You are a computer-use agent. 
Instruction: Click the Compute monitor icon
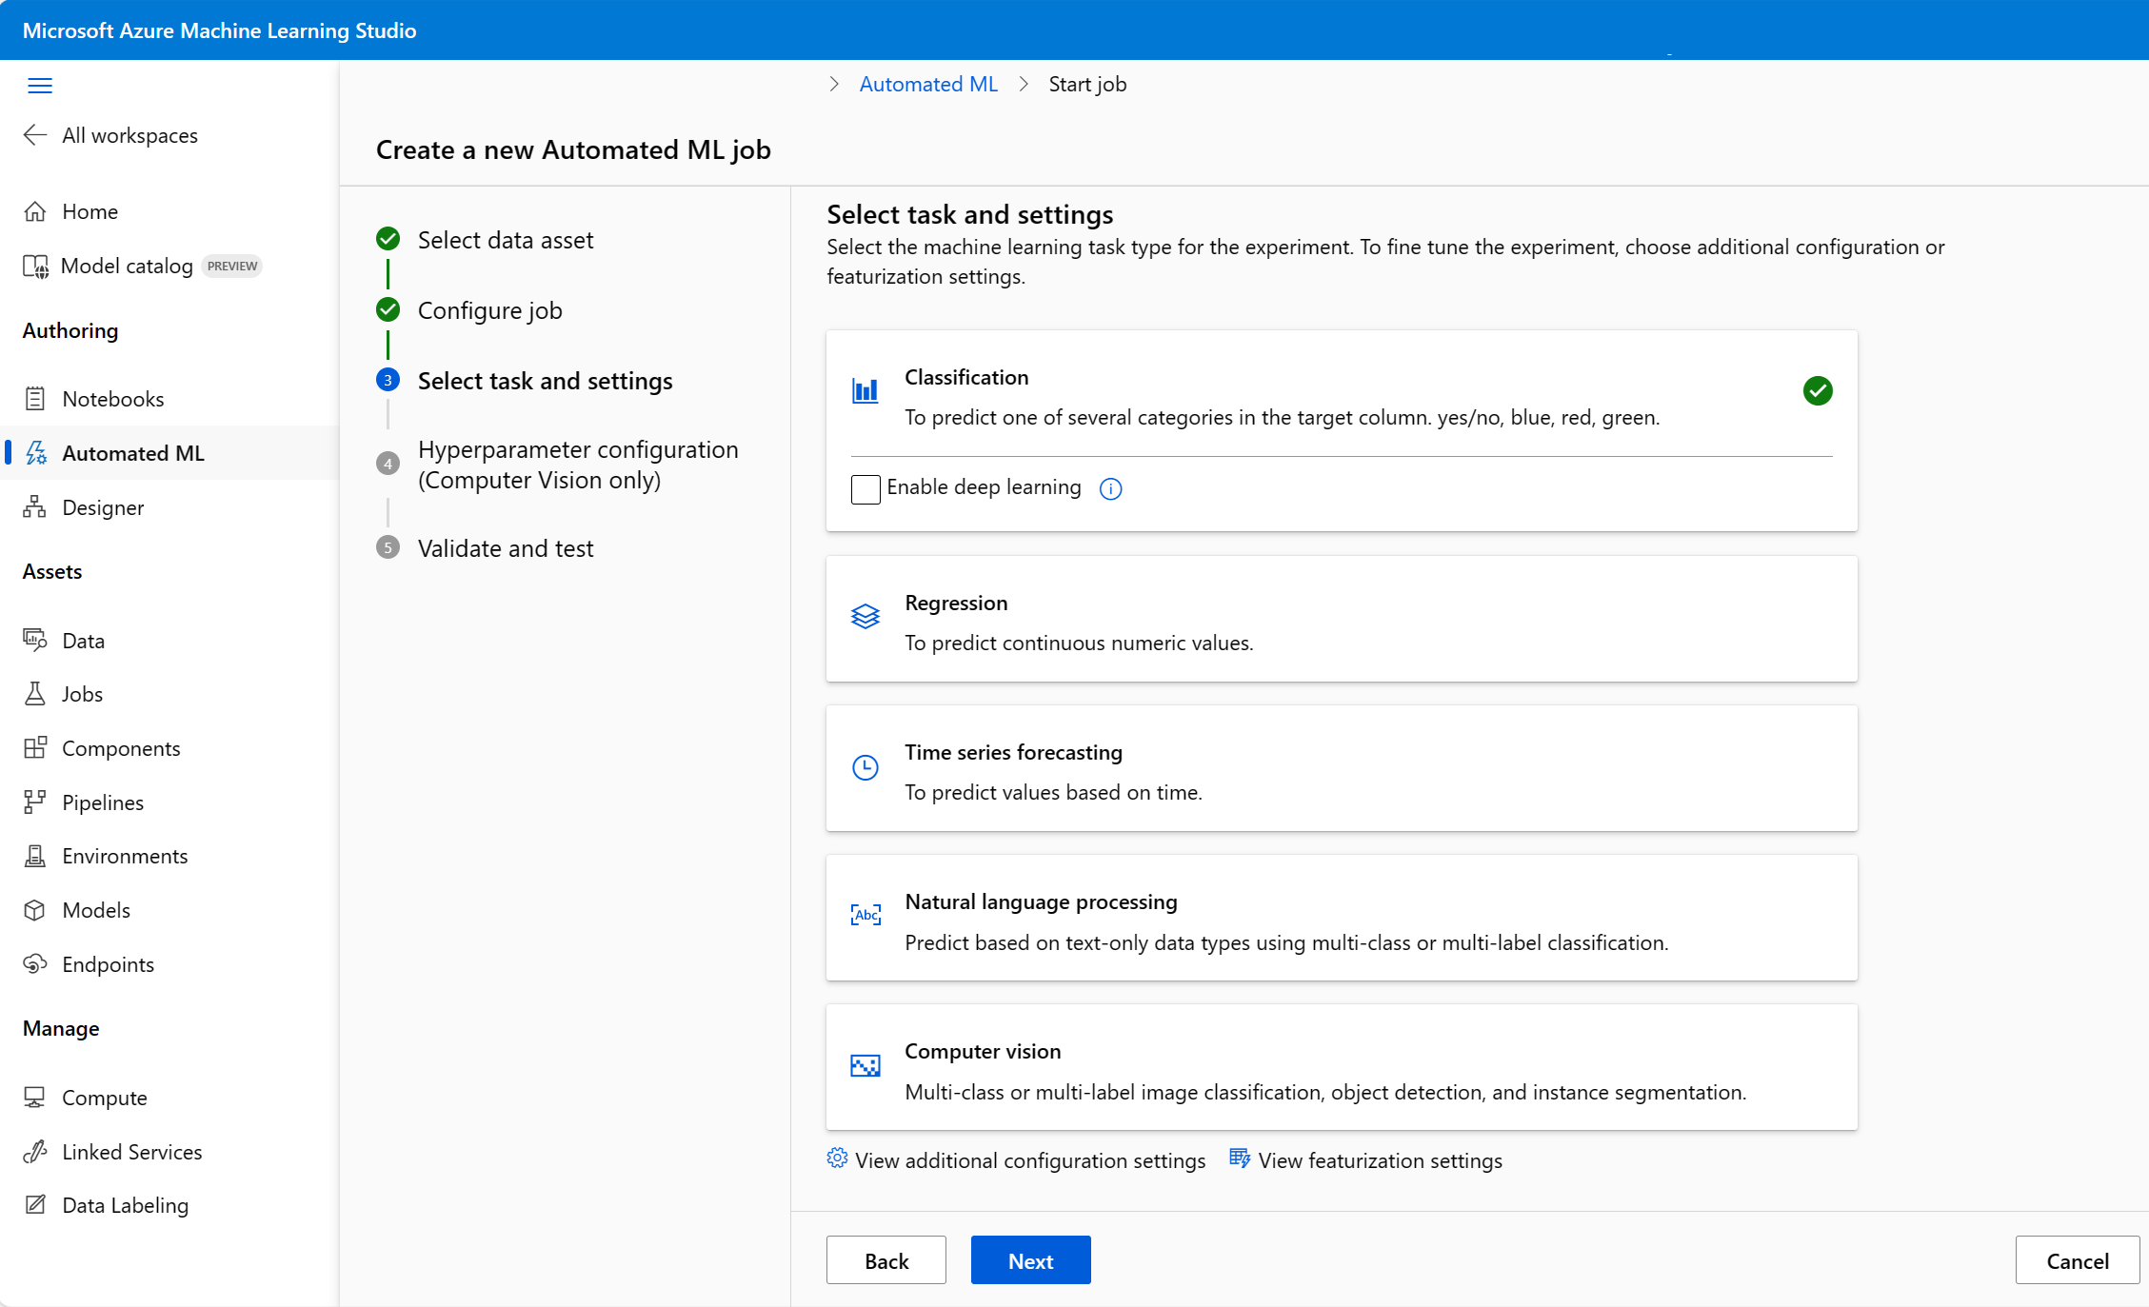tap(35, 1098)
